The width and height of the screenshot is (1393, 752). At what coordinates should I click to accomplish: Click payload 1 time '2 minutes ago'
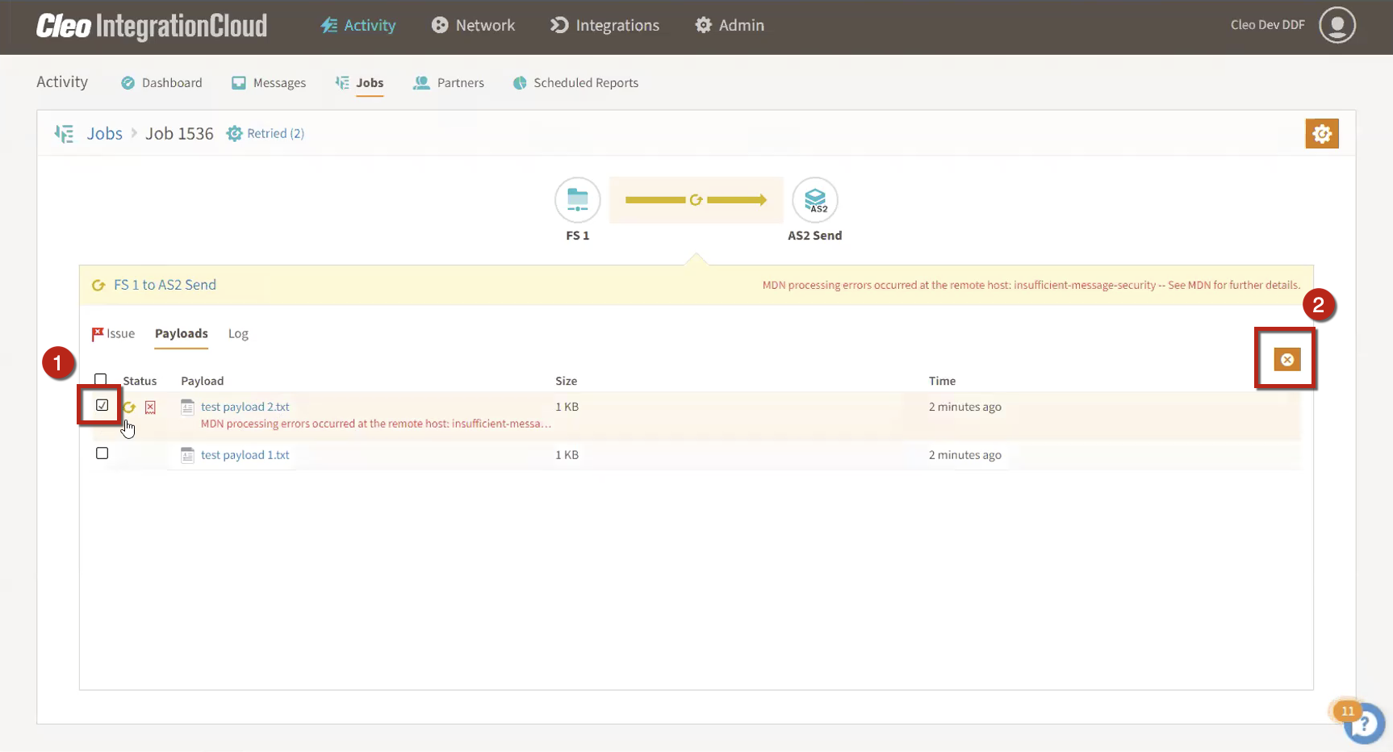(964, 455)
